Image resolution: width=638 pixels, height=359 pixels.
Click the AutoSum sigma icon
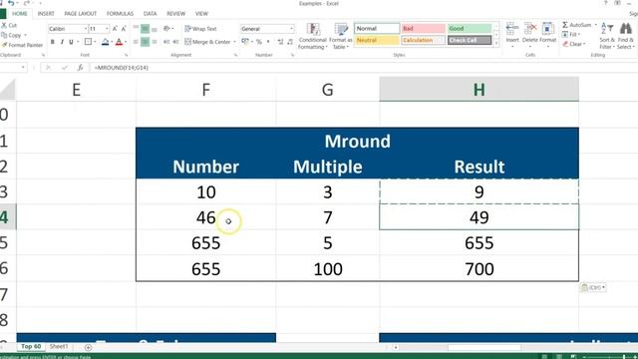(x=565, y=25)
